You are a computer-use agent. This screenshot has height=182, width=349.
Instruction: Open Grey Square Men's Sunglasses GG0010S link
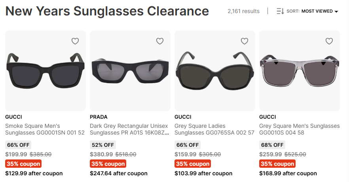pyautogui.click(x=299, y=129)
